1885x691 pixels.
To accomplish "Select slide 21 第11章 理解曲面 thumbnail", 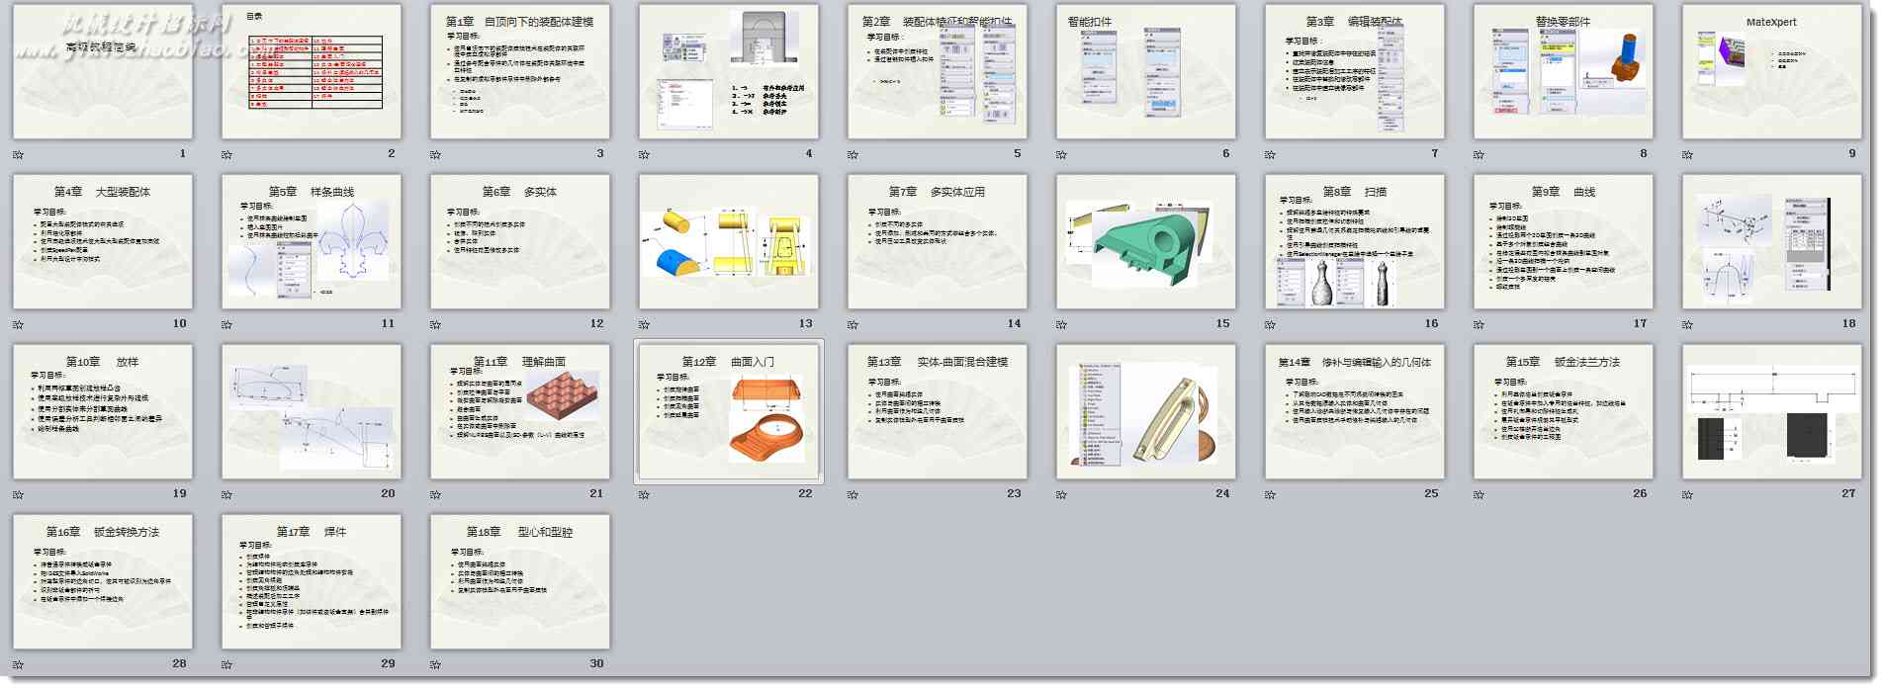I will coord(519,411).
